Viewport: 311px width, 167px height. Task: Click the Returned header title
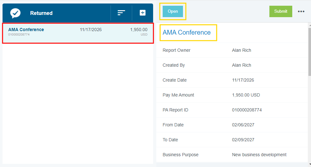[41, 13]
